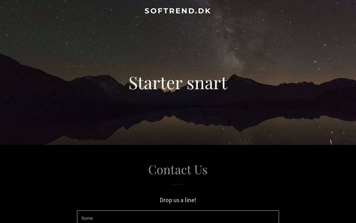Click the short divider line under Contact Us

point(178,185)
